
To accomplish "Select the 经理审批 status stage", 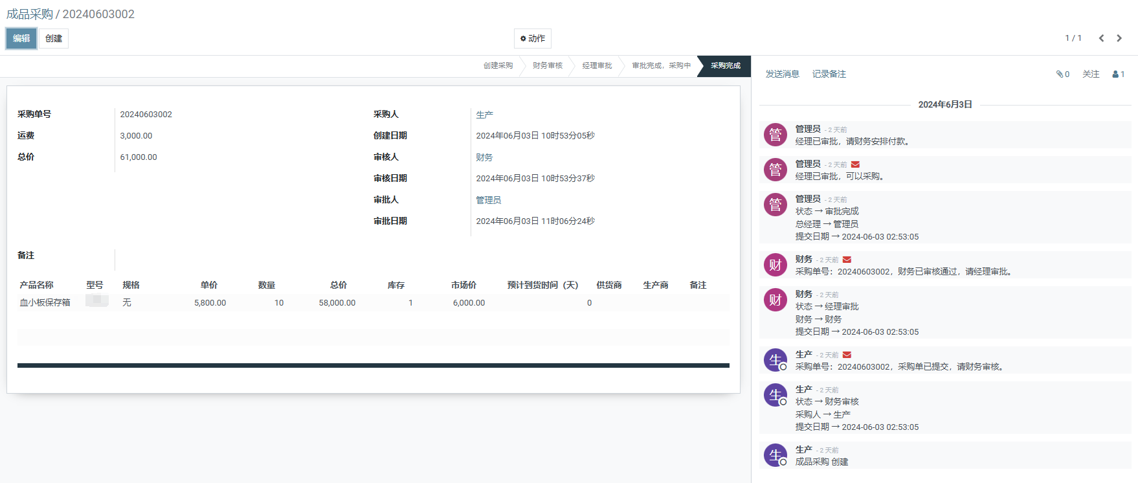I will pos(597,66).
